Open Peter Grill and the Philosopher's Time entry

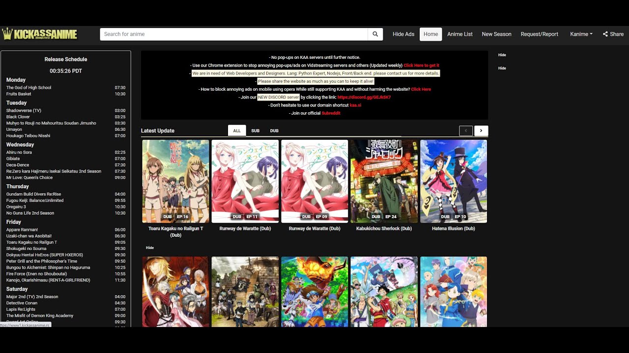click(x=42, y=261)
